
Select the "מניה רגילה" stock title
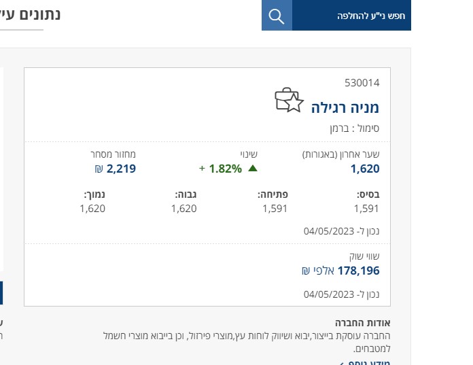[x=345, y=107]
